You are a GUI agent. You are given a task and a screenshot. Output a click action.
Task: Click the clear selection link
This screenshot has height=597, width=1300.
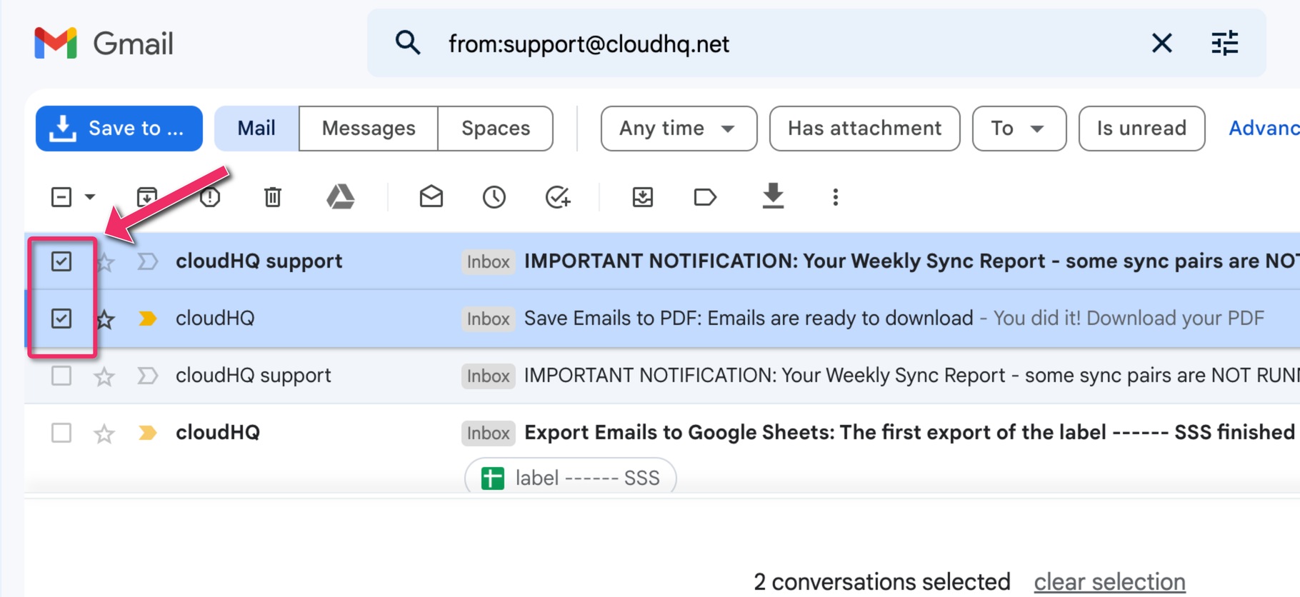tap(1109, 582)
